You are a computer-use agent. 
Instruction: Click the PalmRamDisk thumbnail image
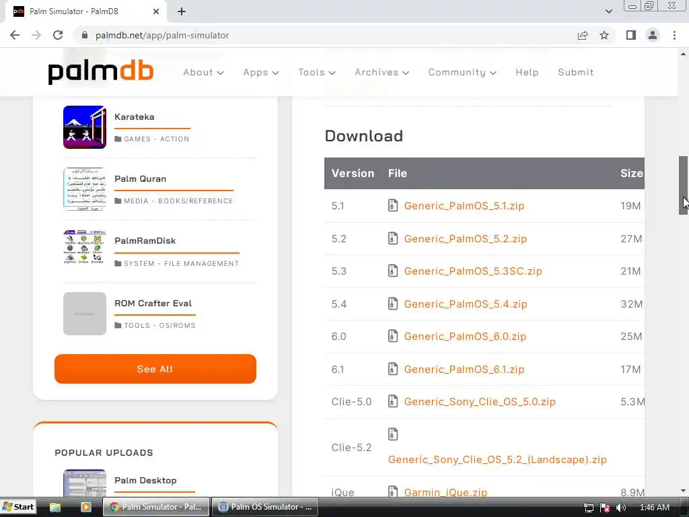click(85, 247)
